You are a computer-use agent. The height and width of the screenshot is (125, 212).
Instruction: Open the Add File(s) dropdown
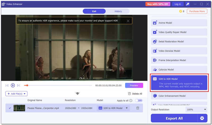coord(16,93)
